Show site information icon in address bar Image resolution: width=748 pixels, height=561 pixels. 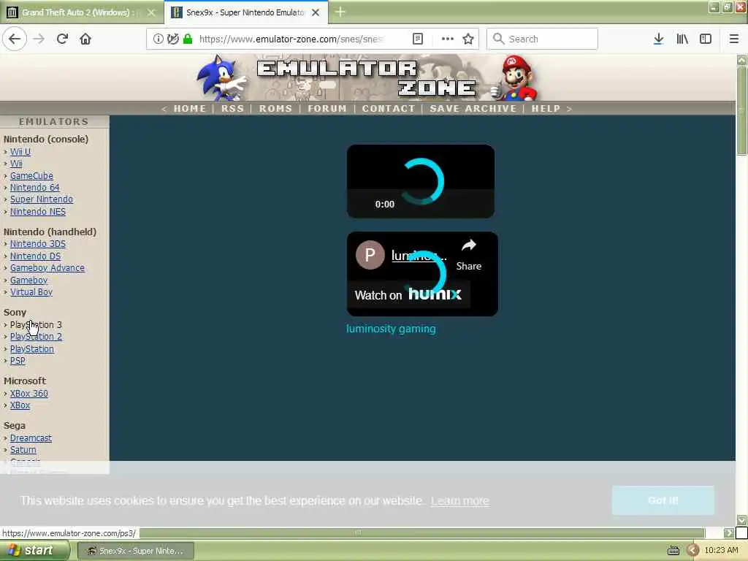click(x=158, y=39)
